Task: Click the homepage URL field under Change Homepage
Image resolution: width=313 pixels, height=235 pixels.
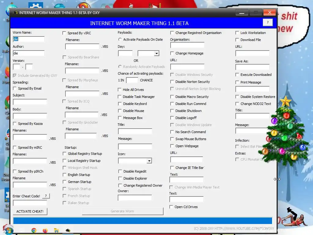Action: coord(187,67)
